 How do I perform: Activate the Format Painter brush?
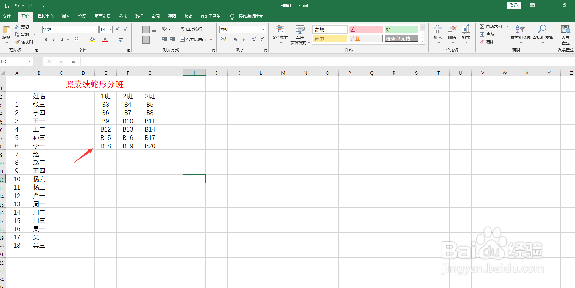pos(18,42)
